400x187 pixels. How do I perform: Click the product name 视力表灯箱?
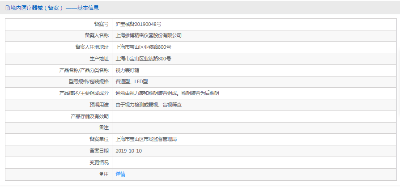(x=128, y=70)
